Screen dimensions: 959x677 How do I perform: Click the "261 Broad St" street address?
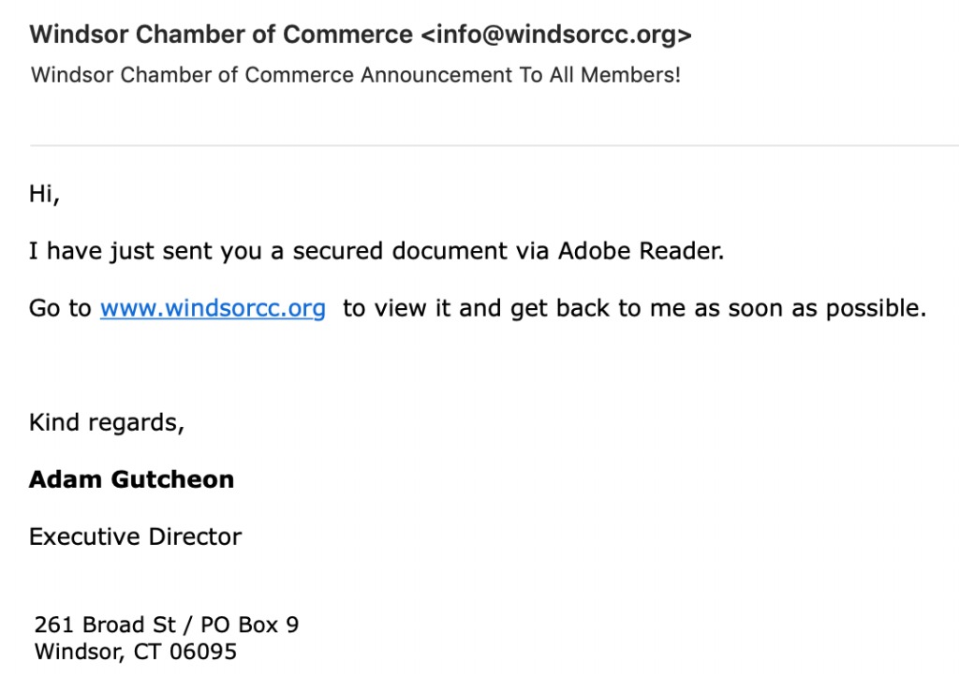[105, 625]
